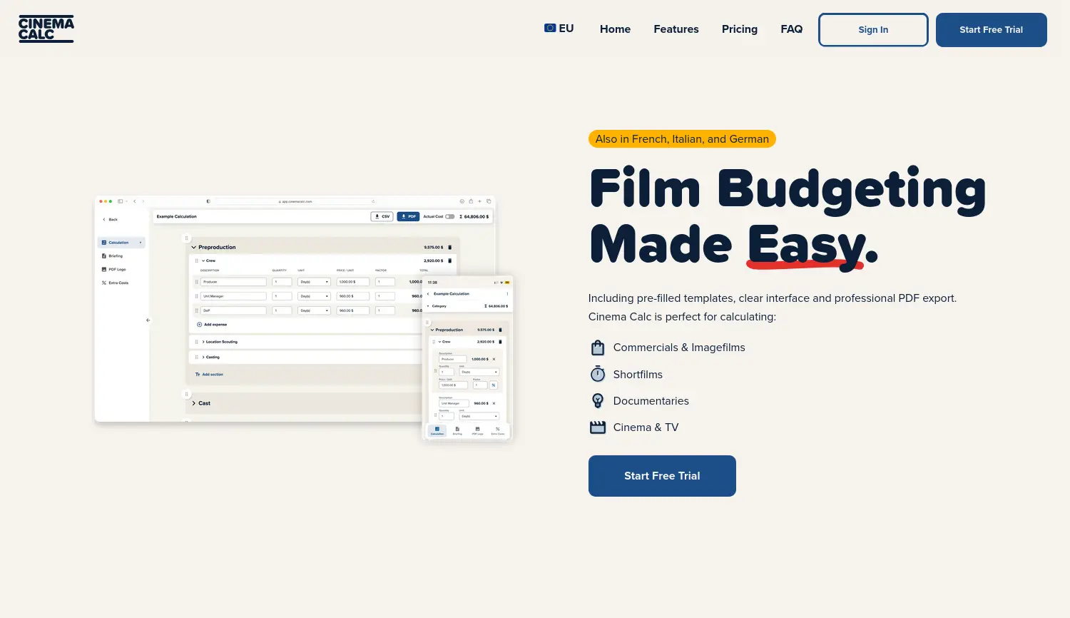Click the 'Commercials & Imagefilms' text
This screenshot has width=1070, height=618.
click(679, 348)
